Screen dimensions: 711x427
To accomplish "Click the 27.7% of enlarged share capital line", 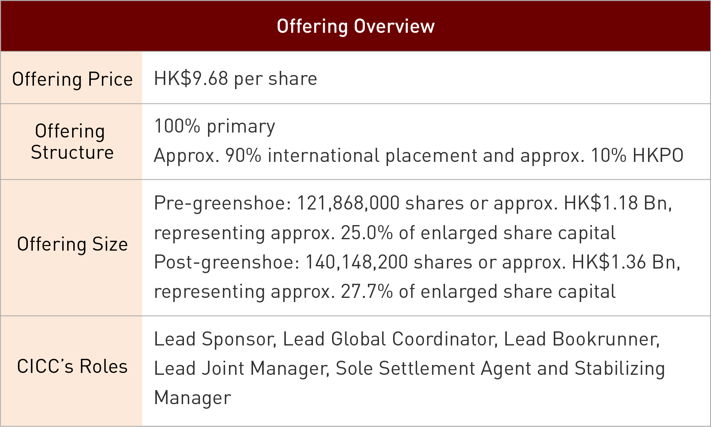I will (x=384, y=292).
